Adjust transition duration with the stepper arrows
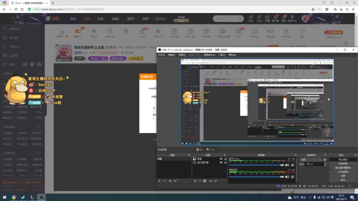Screen dimensions: 358x201 coord(325,164)
